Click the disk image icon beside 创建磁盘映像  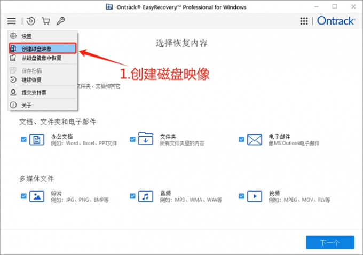coord(13,49)
